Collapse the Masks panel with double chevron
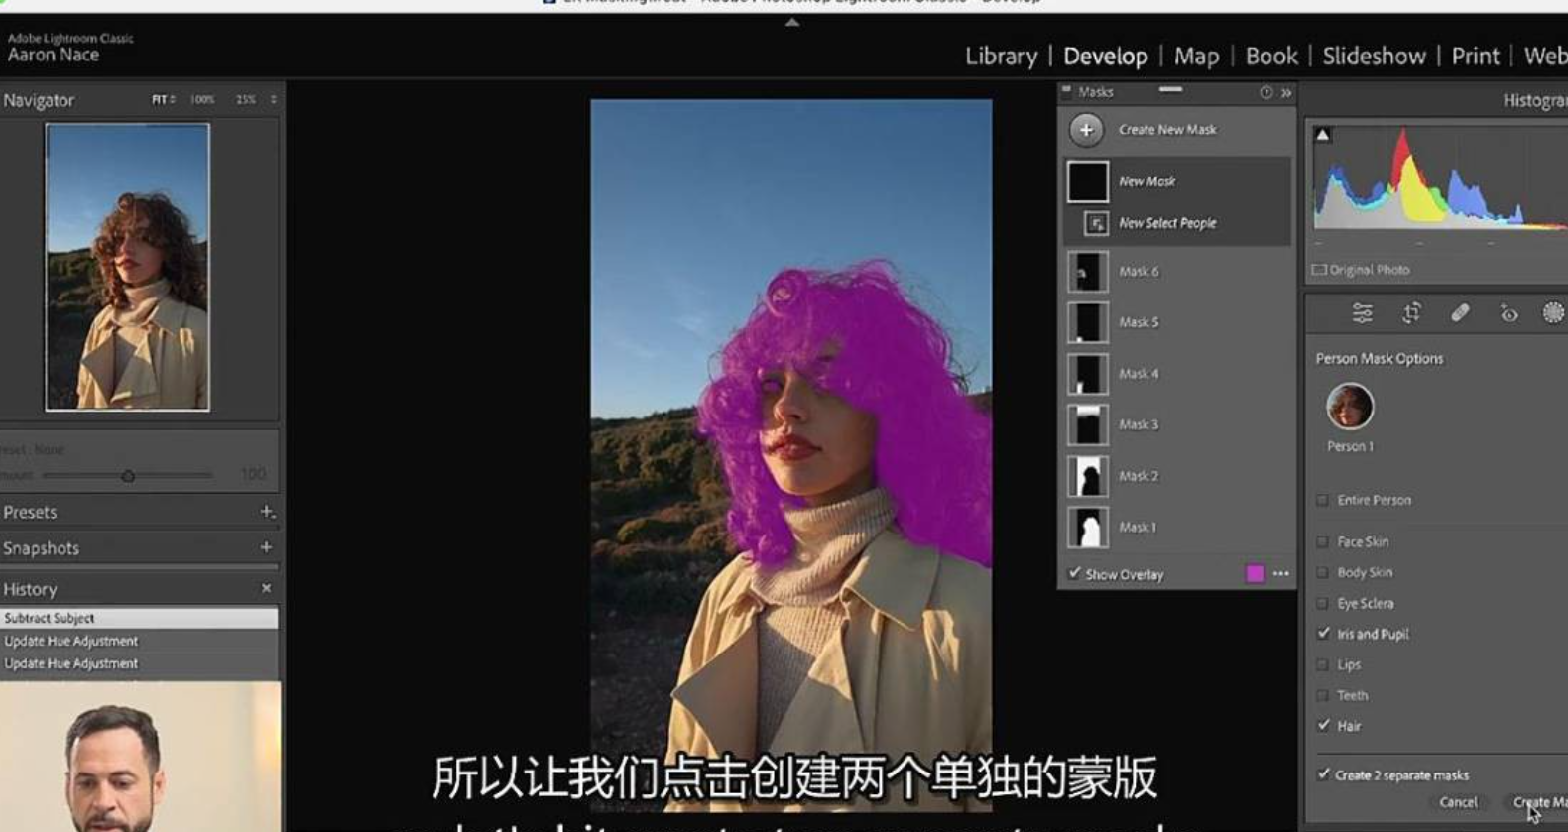 point(1286,92)
